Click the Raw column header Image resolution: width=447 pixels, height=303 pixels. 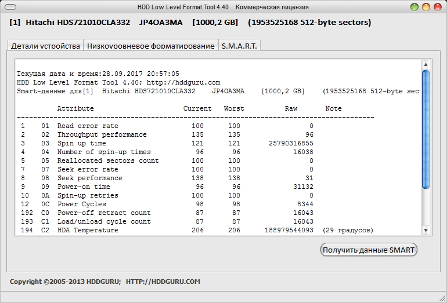coord(291,108)
